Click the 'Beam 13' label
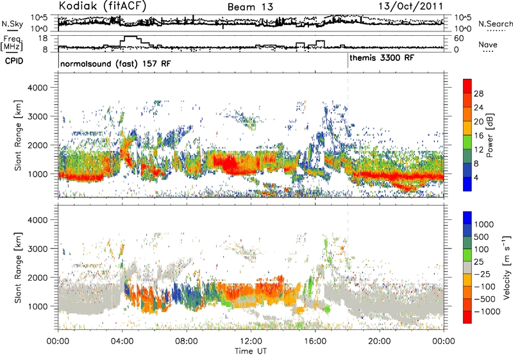Image resolution: width=513 pixels, height=355 pixels. [x=250, y=7]
